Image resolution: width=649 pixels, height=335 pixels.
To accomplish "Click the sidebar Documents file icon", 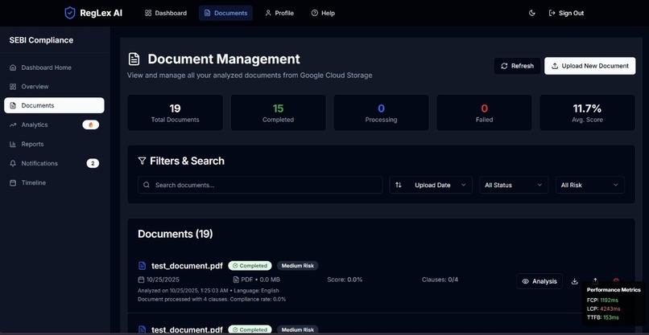I will click(13, 105).
